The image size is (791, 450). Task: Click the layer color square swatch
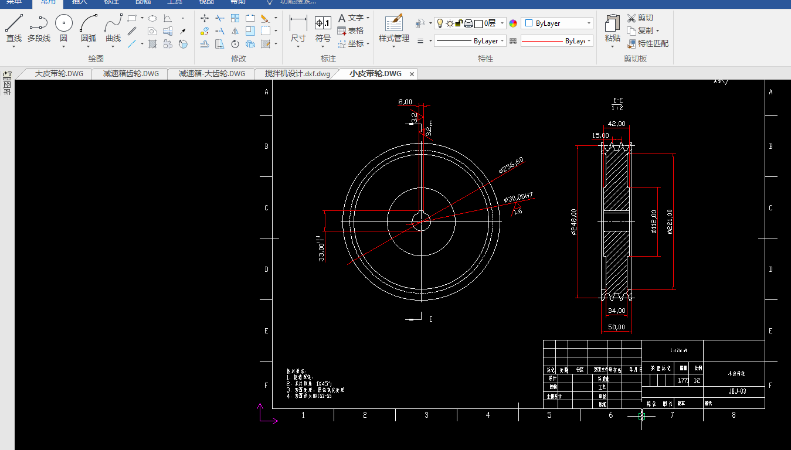(478, 23)
